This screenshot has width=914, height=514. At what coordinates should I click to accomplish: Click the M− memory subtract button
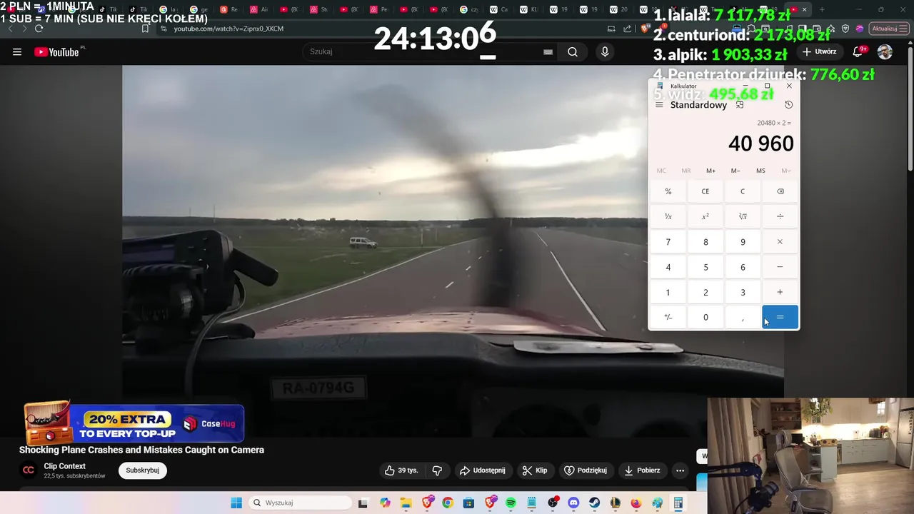(x=735, y=171)
